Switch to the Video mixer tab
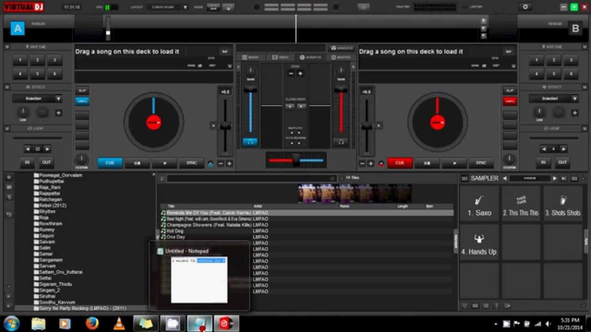Viewport: 591px width, 332px height. click(281, 57)
